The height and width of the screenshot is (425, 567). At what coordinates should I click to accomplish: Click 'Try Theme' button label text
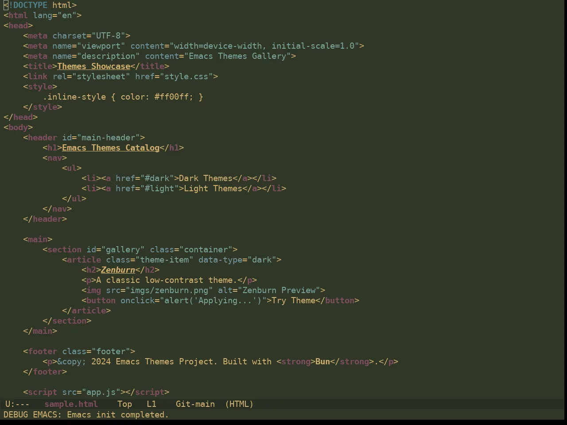click(294, 301)
